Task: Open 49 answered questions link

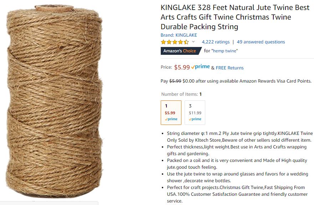Action: click(261, 42)
